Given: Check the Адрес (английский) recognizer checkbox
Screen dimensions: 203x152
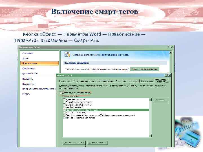Looking at the screenshot, I should [x=64, y=99].
